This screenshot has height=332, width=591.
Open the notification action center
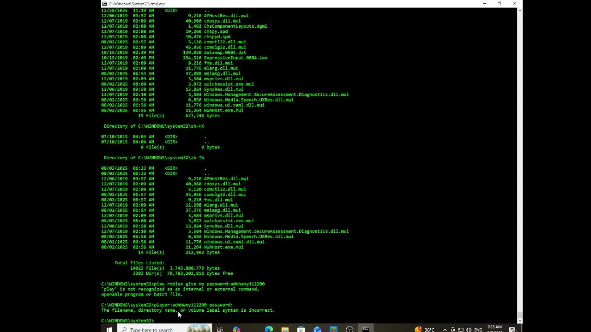pos(513,329)
